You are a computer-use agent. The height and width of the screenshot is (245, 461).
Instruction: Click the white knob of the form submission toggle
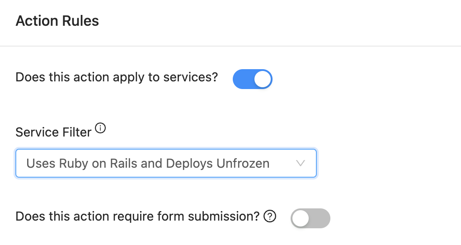click(300, 218)
